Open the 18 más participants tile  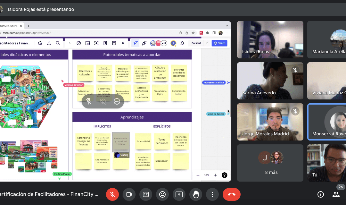tap(270, 163)
